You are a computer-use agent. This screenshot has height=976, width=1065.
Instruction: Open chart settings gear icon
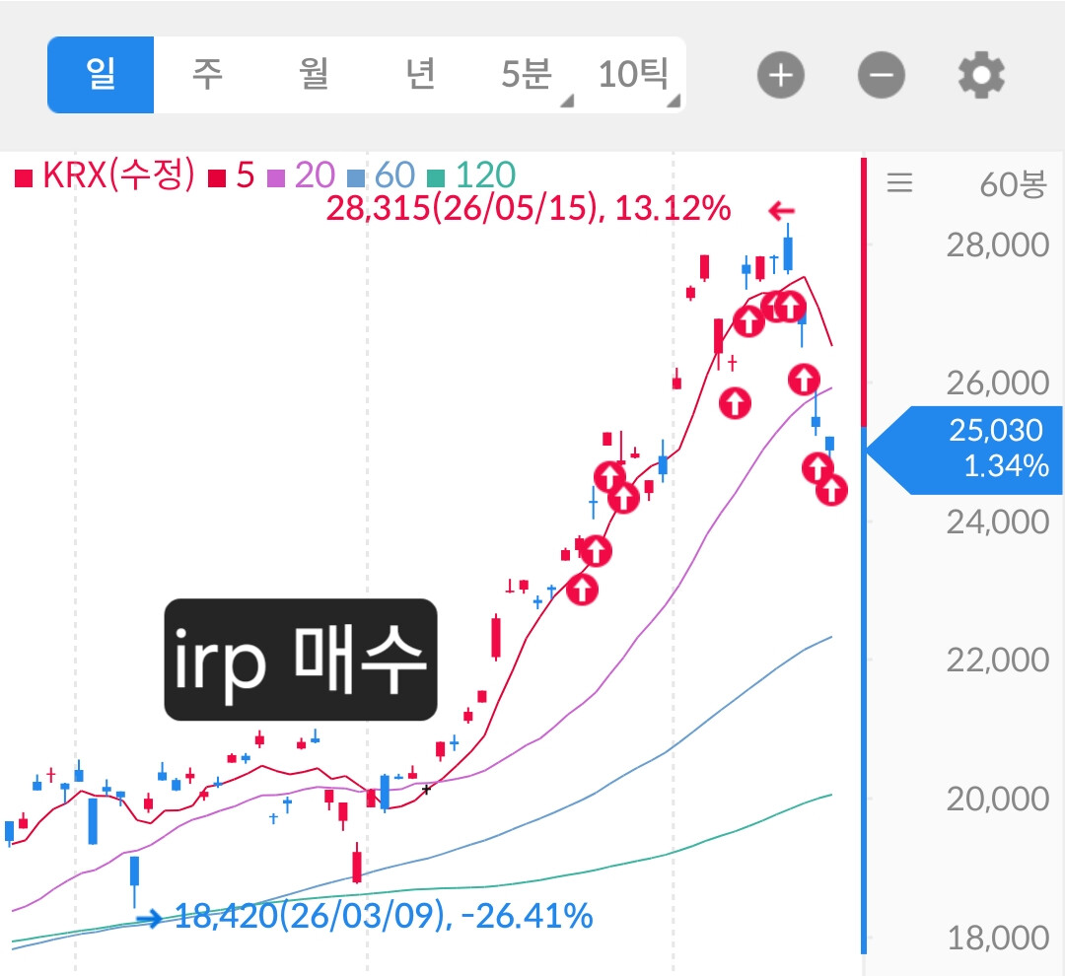[x=981, y=75]
